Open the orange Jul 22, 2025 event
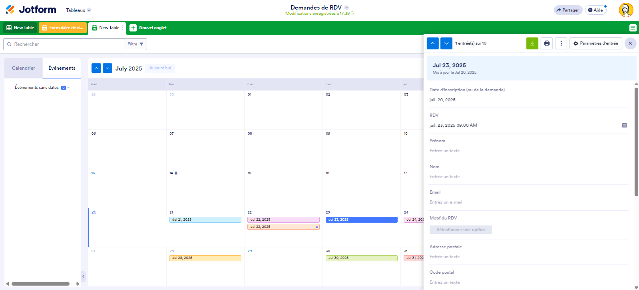This screenshot has height=290, width=639. coord(283,227)
